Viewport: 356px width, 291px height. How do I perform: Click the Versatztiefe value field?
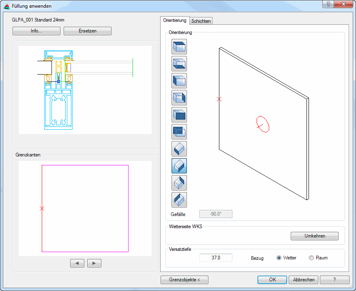coord(216,258)
